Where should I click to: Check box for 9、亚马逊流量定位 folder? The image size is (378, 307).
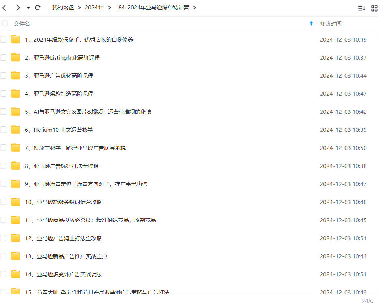pyautogui.click(x=3, y=184)
